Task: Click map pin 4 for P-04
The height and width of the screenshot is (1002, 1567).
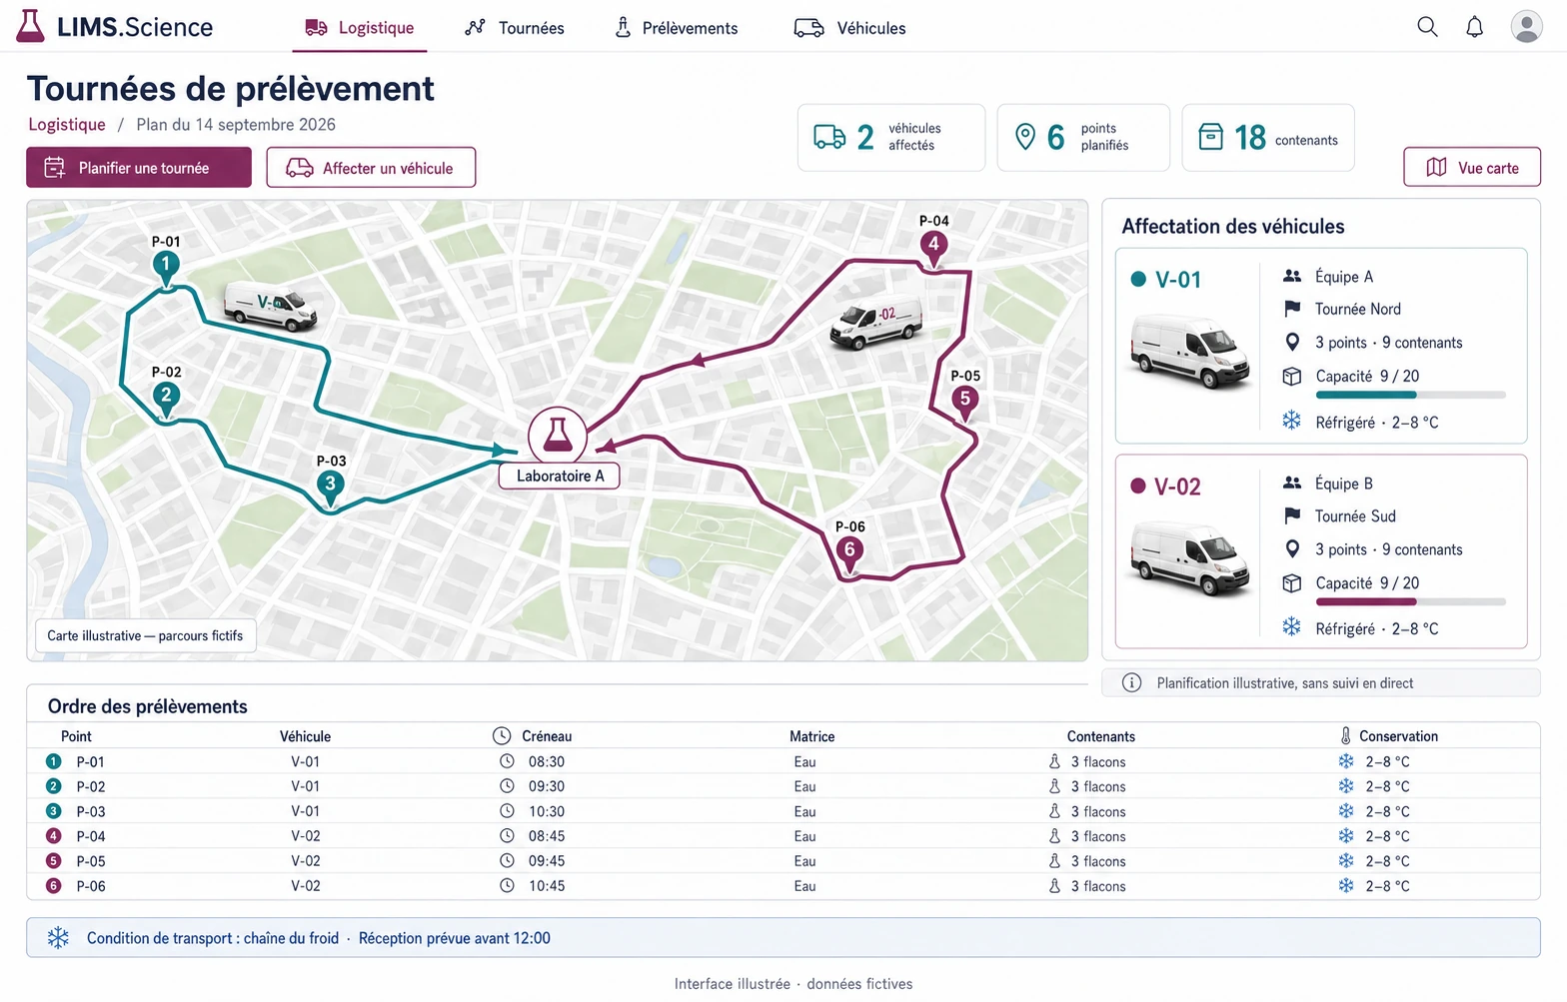Action: (933, 248)
